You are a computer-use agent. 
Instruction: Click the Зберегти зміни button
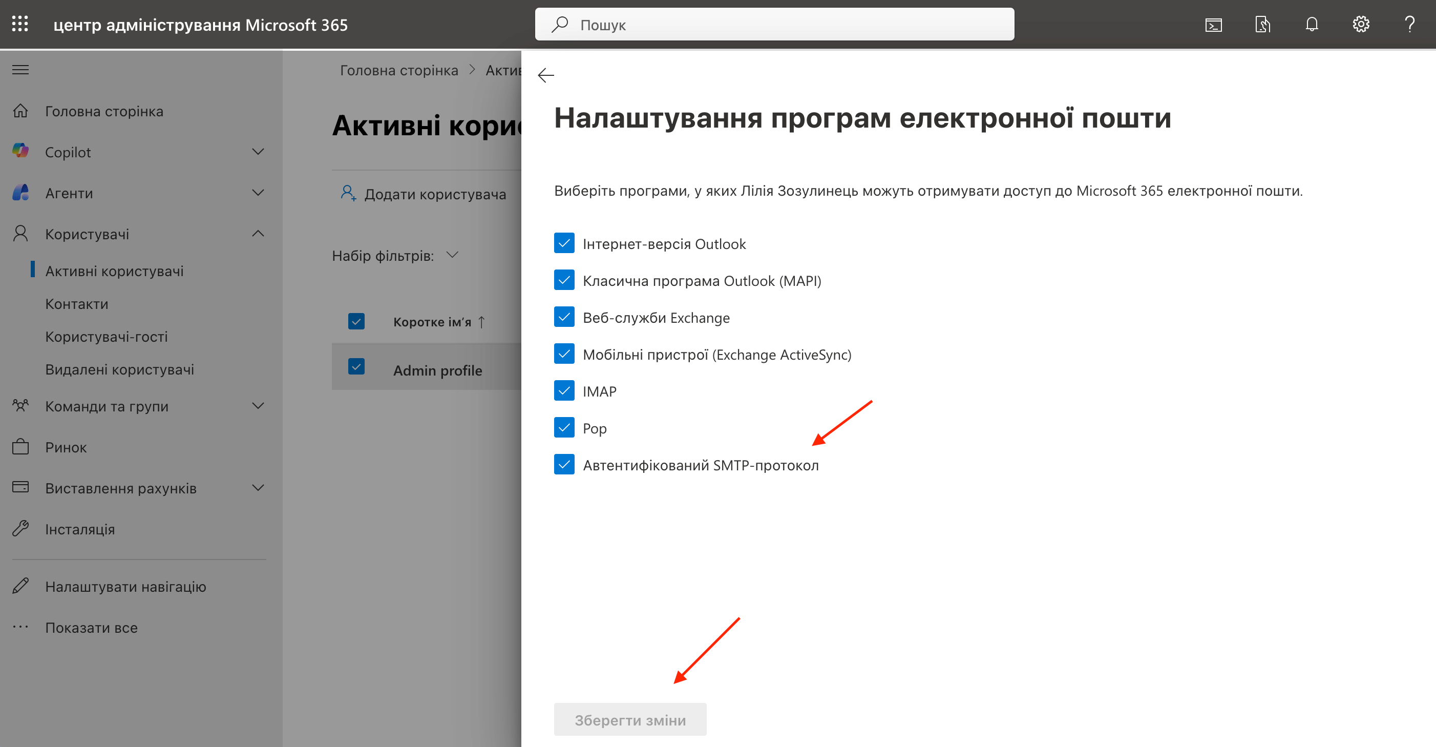630,719
